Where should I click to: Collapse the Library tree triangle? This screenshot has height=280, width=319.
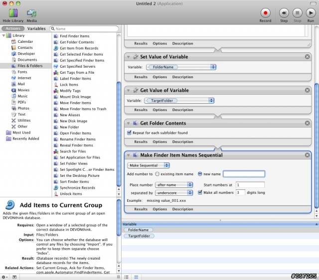pyautogui.click(x=3, y=35)
